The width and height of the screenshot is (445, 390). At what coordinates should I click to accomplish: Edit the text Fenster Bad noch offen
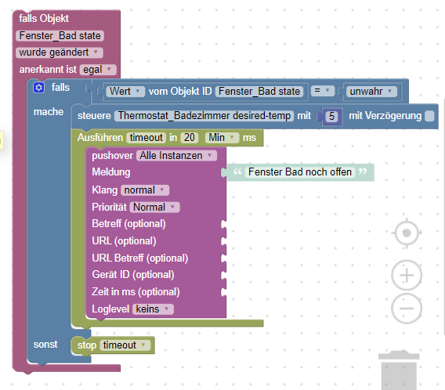tap(300, 172)
